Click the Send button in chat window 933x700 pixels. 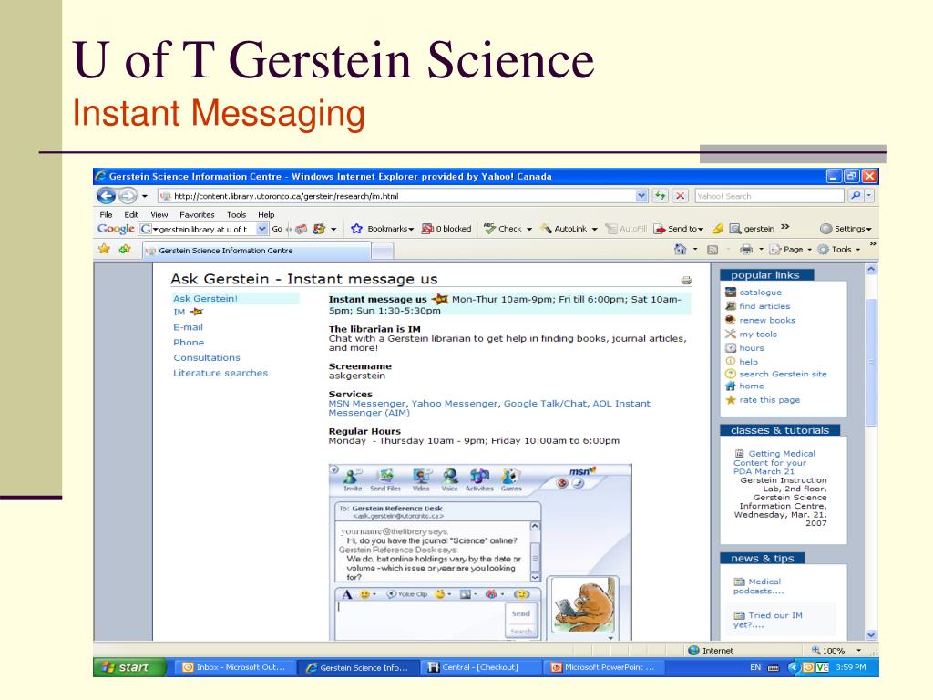pos(520,613)
